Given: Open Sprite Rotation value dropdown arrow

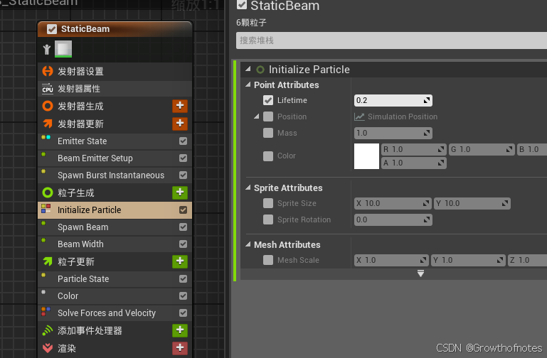Looking at the screenshot, I should click(x=427, y=219).
